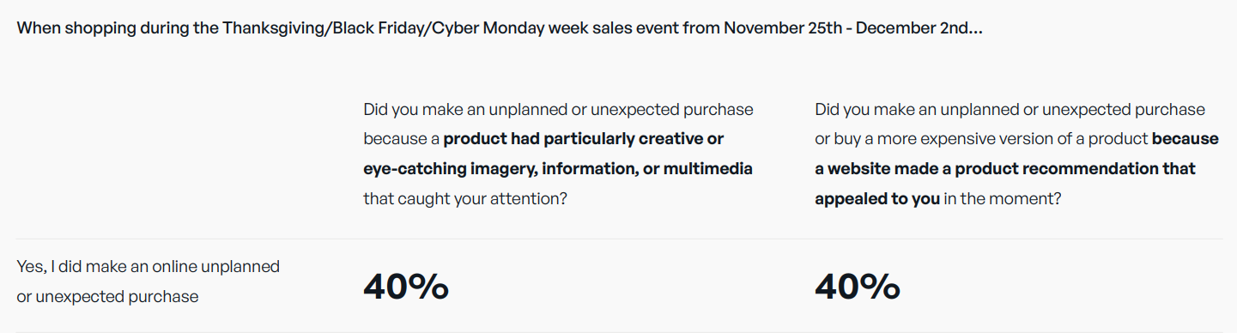Click the bold word 'multimedia' in left column
This screenshot has width=1237, height=333.
(709, 168)
